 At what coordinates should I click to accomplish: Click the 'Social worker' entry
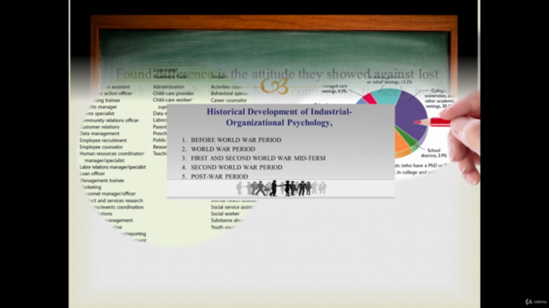pyautogui.click(x=225, y=214)
